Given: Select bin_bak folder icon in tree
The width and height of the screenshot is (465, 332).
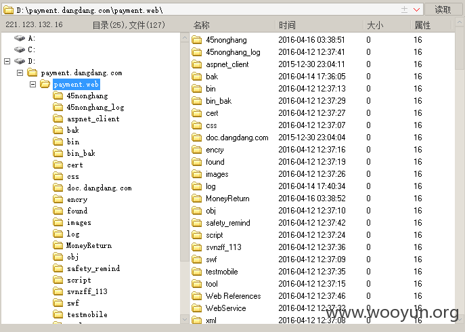Looking at the screenshot, I should [58, 153].
